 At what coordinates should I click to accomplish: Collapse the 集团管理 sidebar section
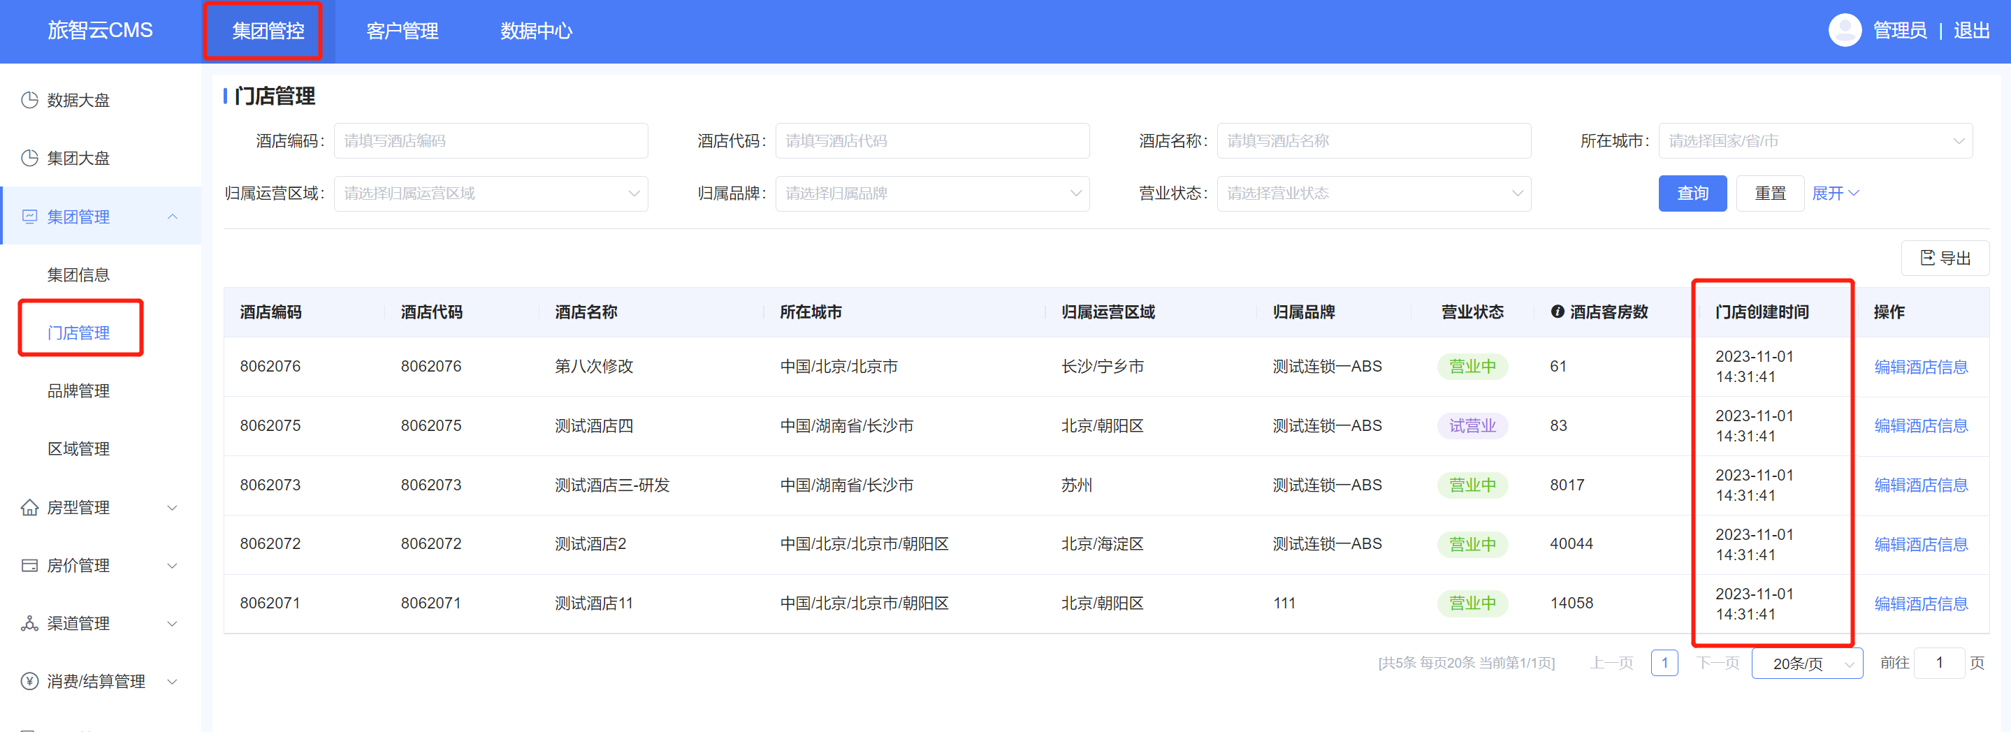point(173,216)
